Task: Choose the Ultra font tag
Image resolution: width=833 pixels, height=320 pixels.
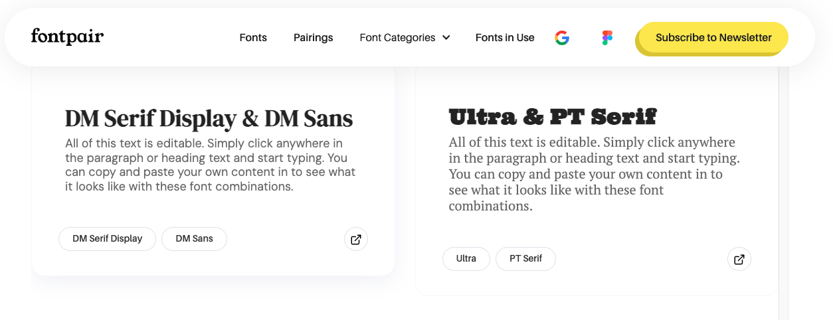Action: [x=466, y=259]
